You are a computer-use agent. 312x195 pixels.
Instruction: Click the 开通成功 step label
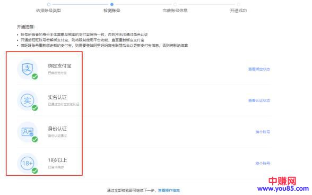click(x=238, y=11)
